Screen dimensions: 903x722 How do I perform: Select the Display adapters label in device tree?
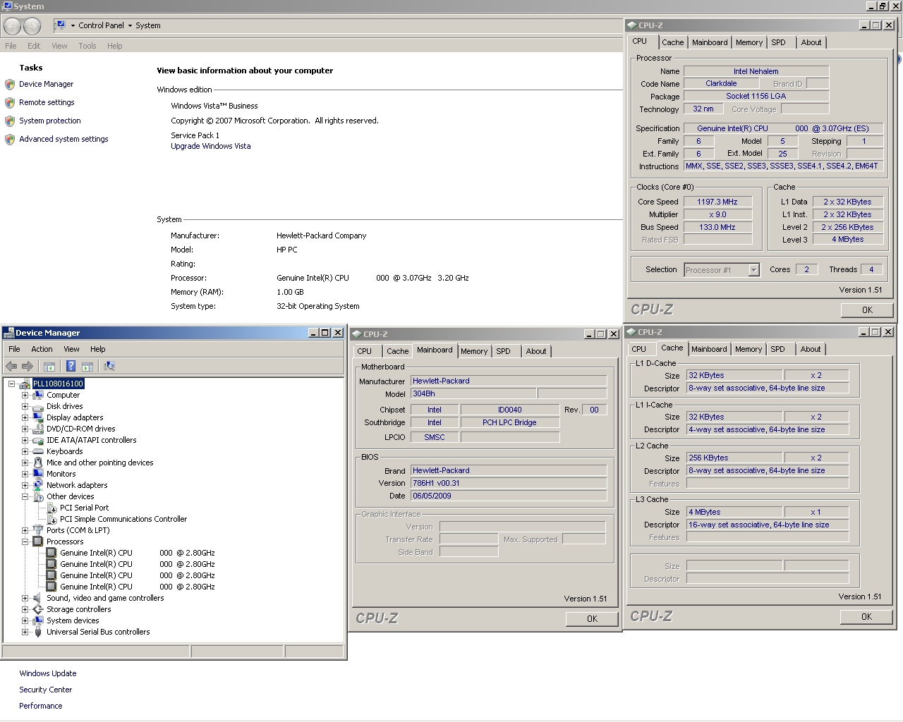[75, 417]
